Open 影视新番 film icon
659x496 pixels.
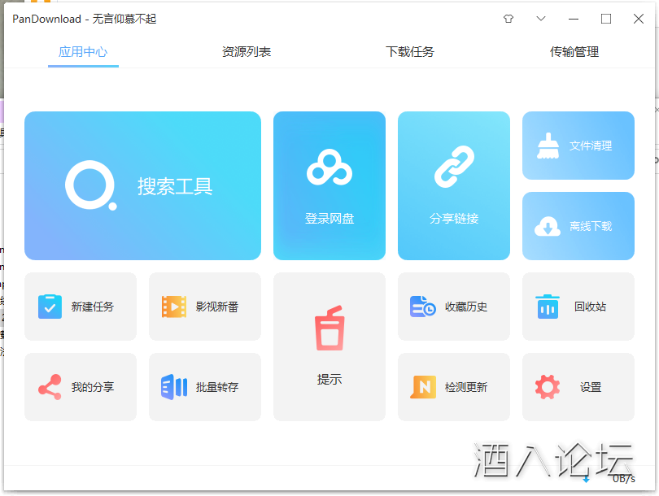(174, 307)
